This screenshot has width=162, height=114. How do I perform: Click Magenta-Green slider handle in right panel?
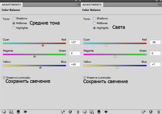tap(115, 56)
